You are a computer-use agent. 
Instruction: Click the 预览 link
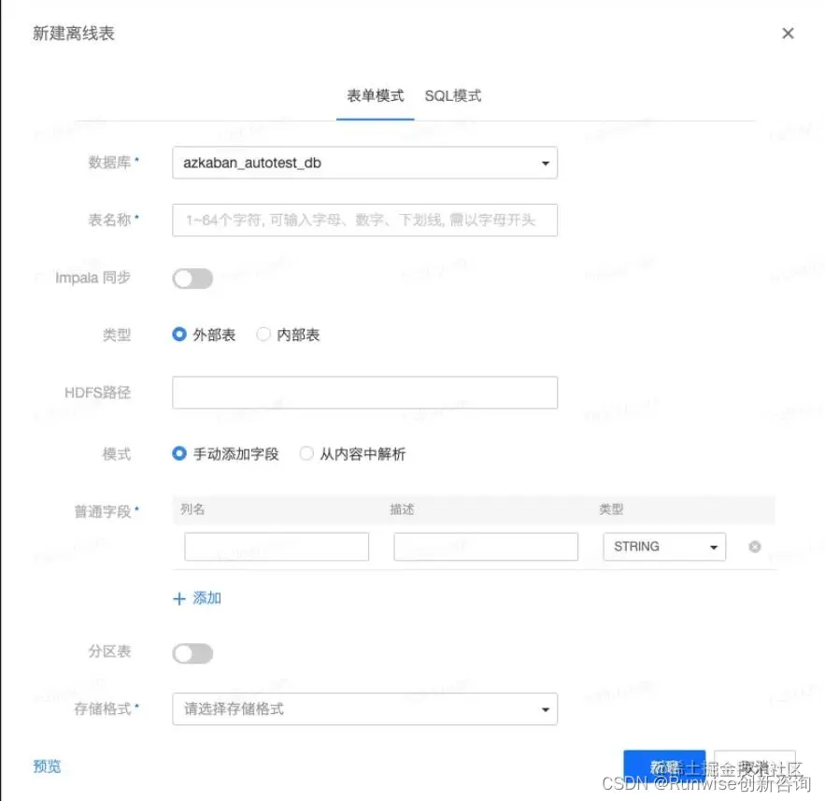(x=47, y=766)
